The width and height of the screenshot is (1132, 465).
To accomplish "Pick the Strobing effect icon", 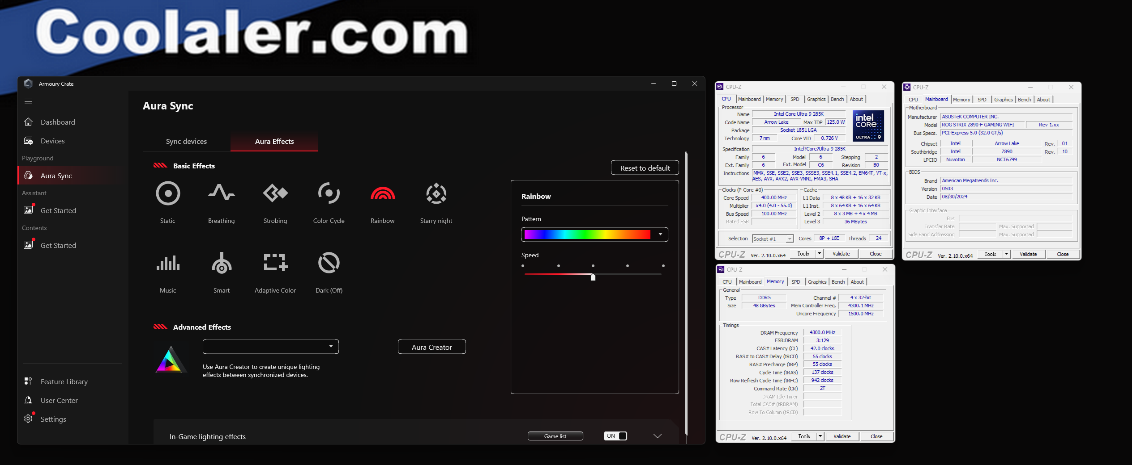I will (275, 193).
